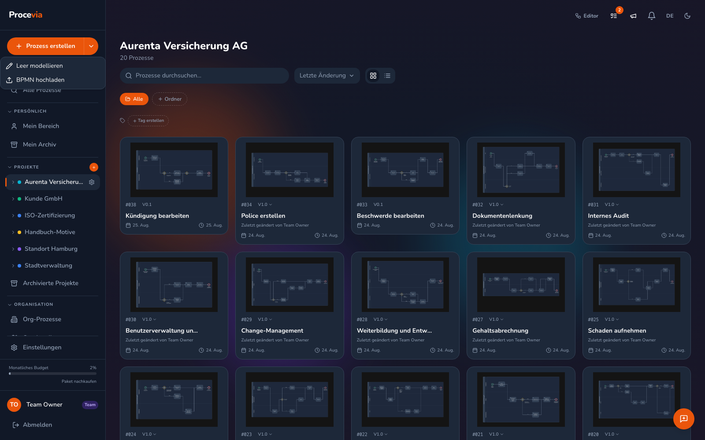The height and width of the screenshot is (440, 705).
Task: Click Schaden aufnehmen title
Action: click(x=617, y=331)
